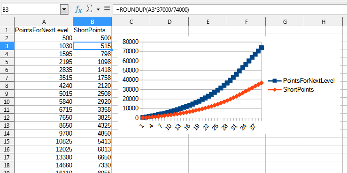Click cell containing 2835

pos(44,70)
